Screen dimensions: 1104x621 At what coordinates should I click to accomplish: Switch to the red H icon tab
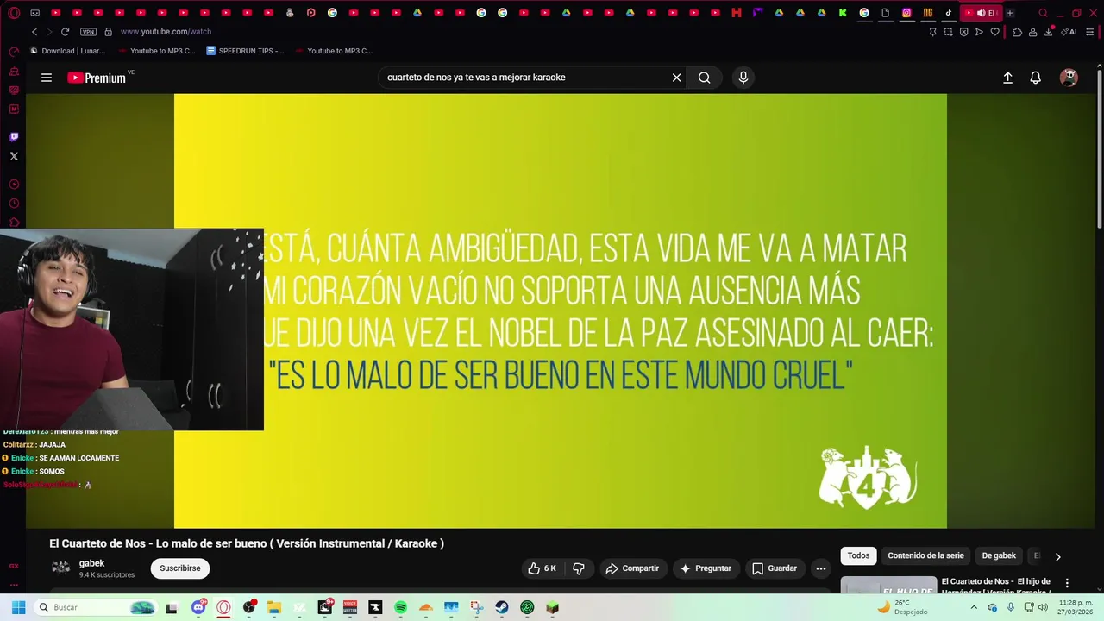pyautogui.click(x=737, y=13)
